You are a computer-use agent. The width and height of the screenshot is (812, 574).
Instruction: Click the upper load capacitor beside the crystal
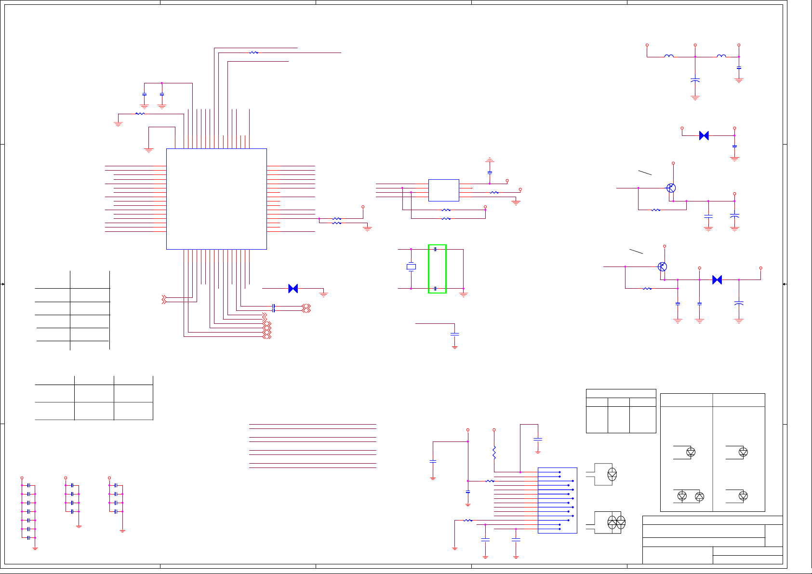pyautogui.click(x=435, y=249)
